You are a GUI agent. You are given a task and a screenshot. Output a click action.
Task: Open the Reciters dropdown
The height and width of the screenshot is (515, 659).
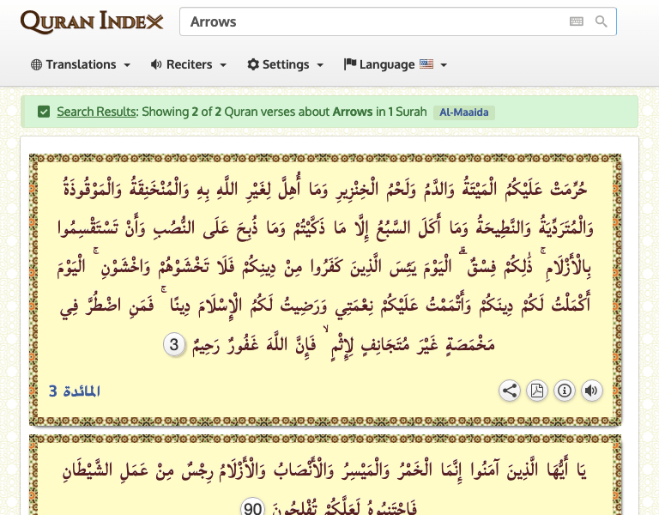point(188,64)
